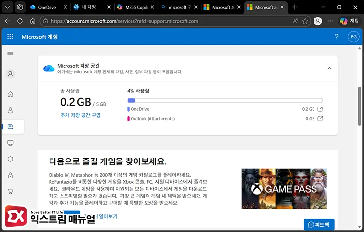Open browser profile icon
The image size is (364, 232).
318,21
